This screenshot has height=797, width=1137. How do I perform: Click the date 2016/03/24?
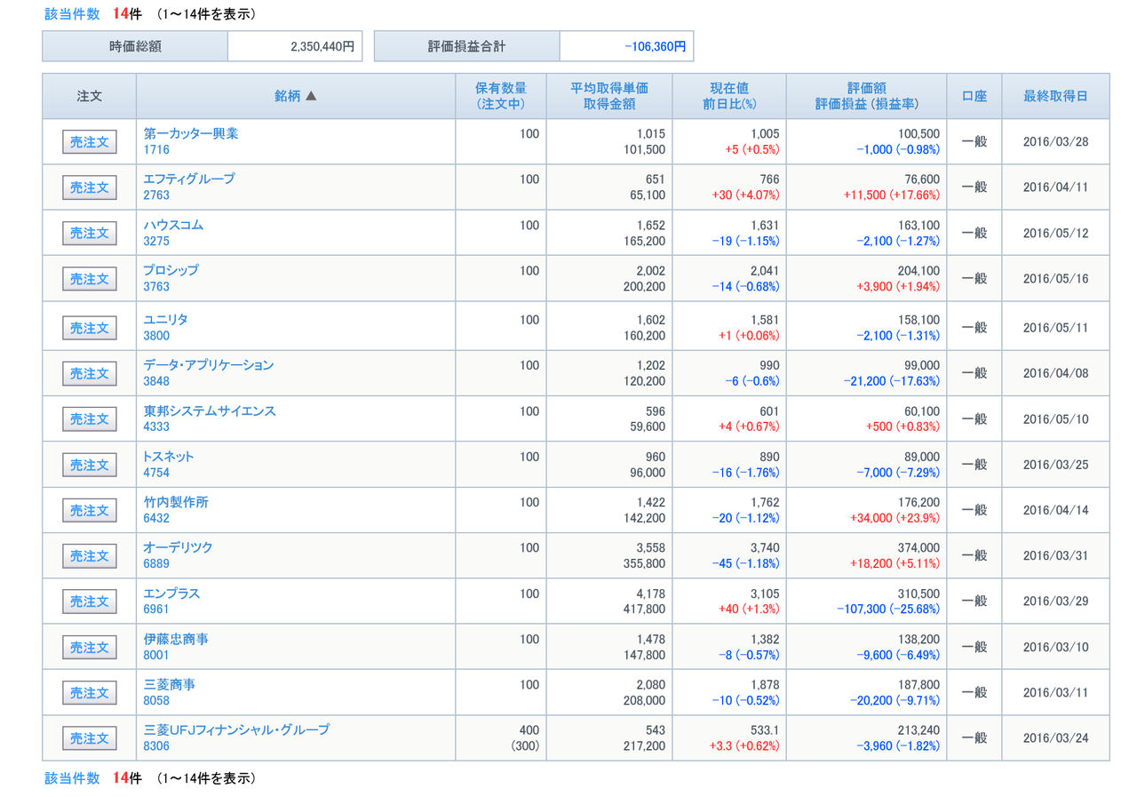[x=1055, y=737]
